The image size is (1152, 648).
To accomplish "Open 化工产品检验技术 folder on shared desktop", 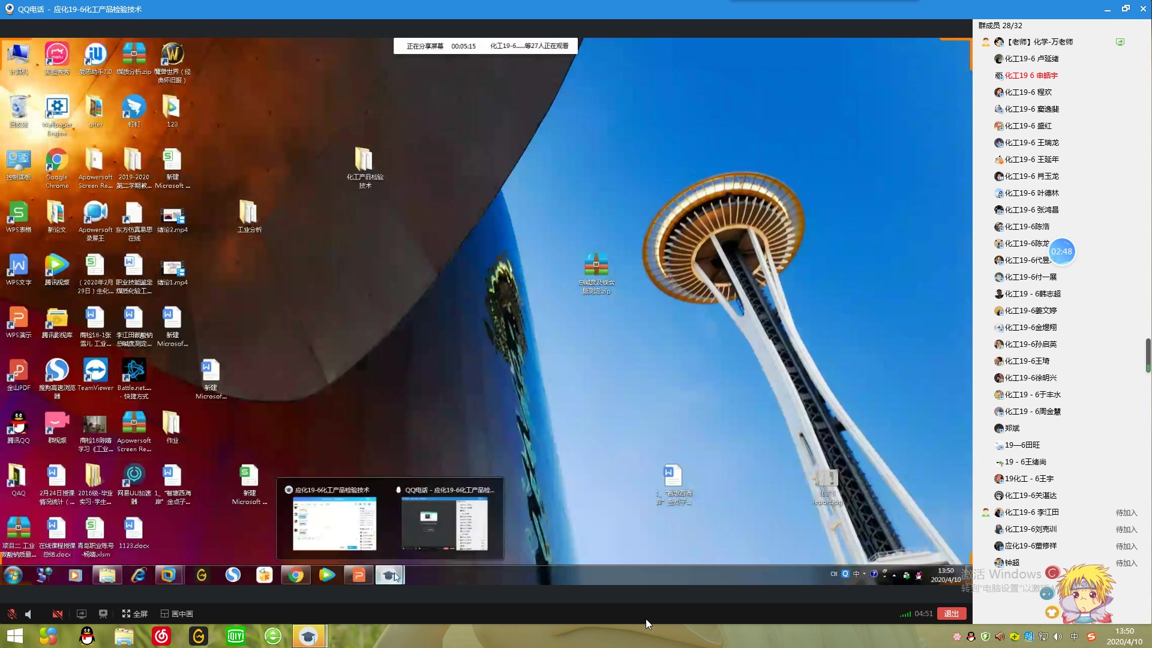I will (364, 167).
